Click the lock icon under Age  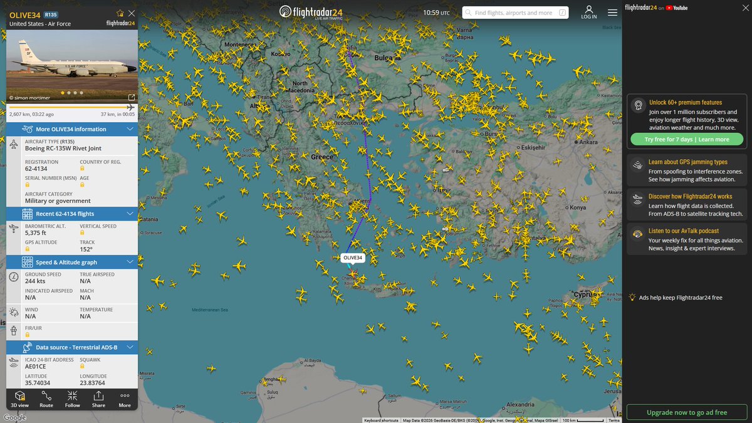pyautogui.click(x=82, y=185)
